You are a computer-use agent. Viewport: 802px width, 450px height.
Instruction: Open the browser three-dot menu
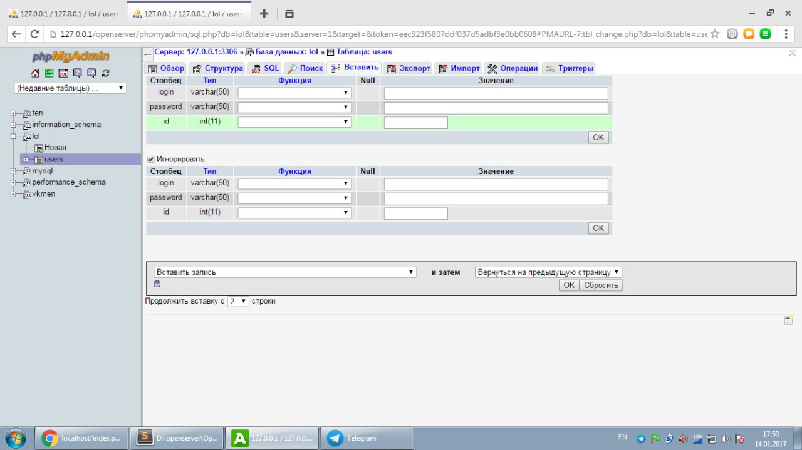point(786,34)
